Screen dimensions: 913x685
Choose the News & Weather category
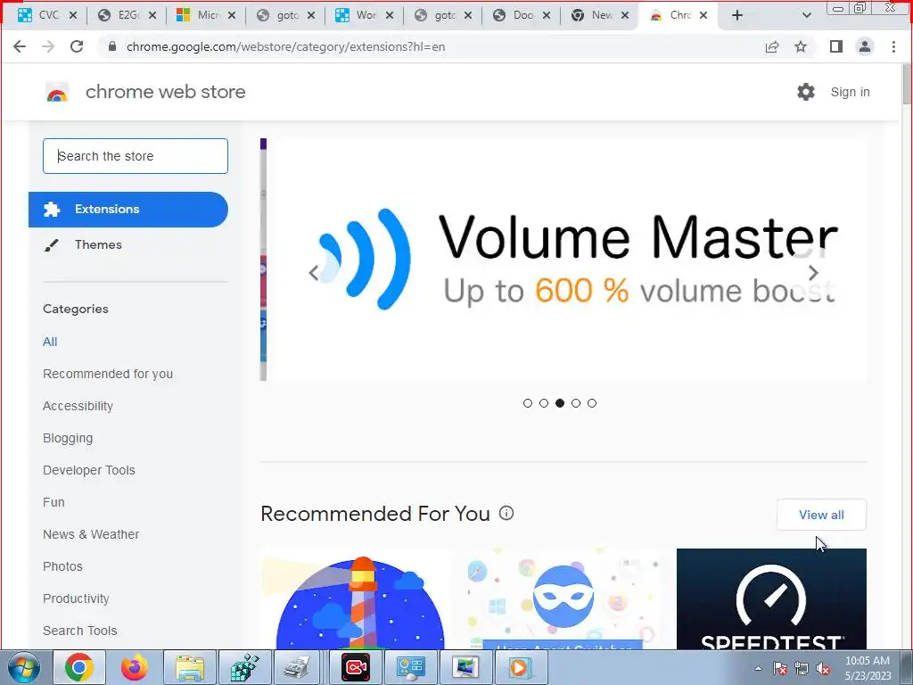[91, 534]
